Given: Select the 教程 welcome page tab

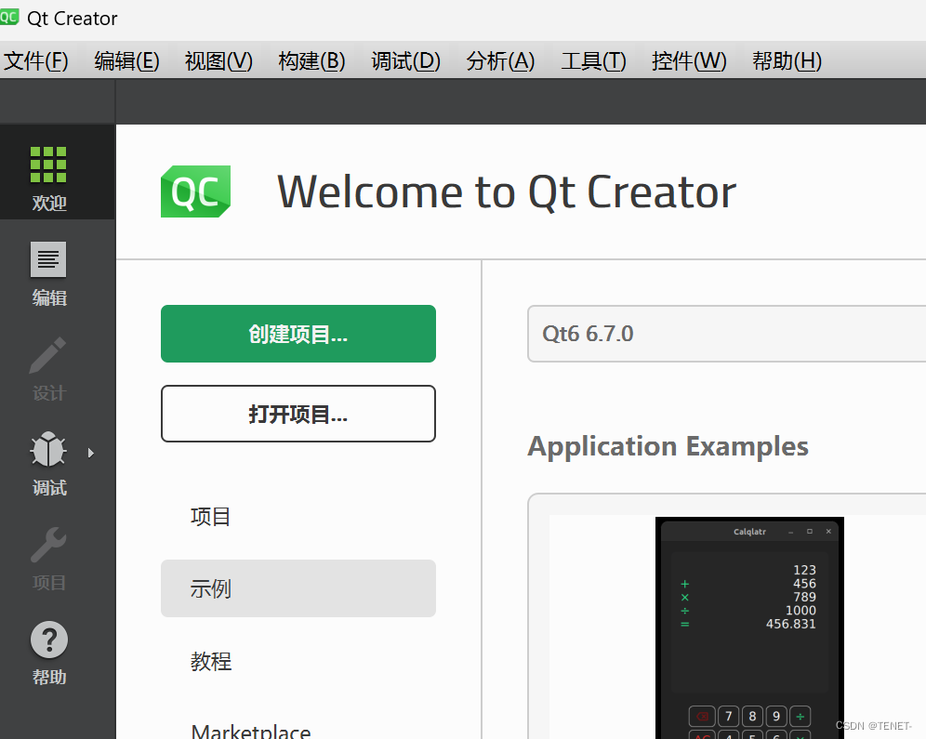Looking at the screenshot, I should point(298,661).
